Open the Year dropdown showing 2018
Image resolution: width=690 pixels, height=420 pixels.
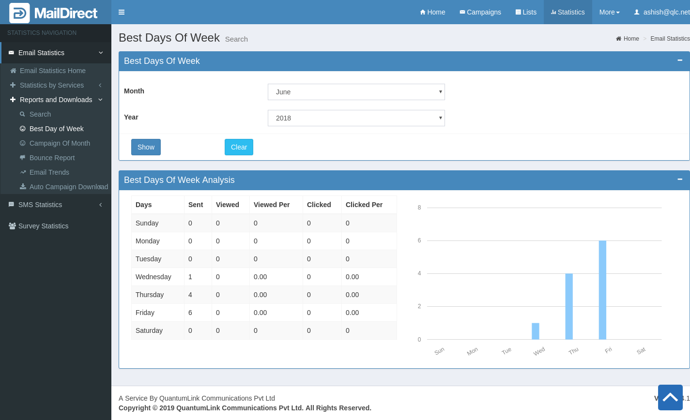coord(356,118)
